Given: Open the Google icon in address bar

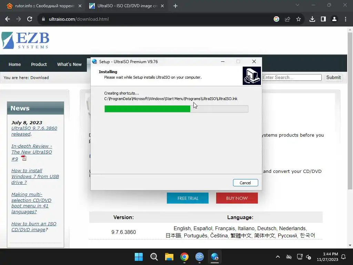Looking at the screenshot, I should (x=276, y=19).
